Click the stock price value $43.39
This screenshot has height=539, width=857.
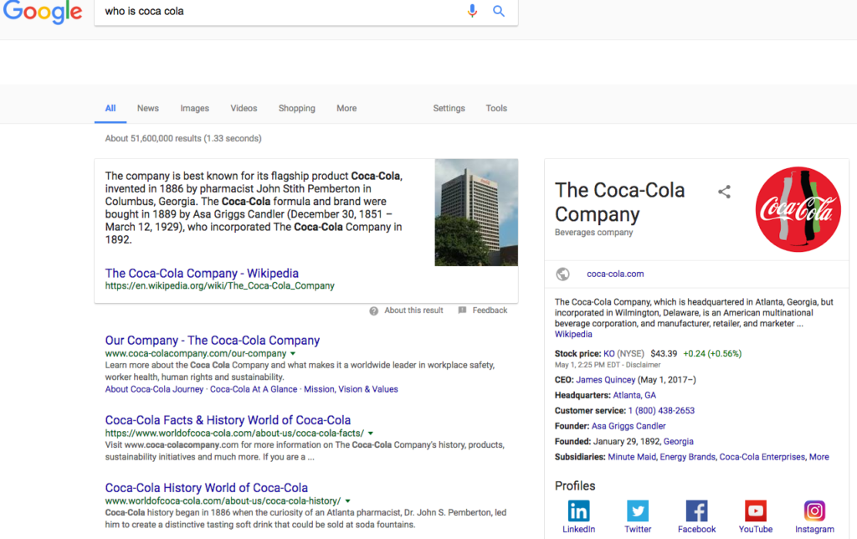(664, 354)
